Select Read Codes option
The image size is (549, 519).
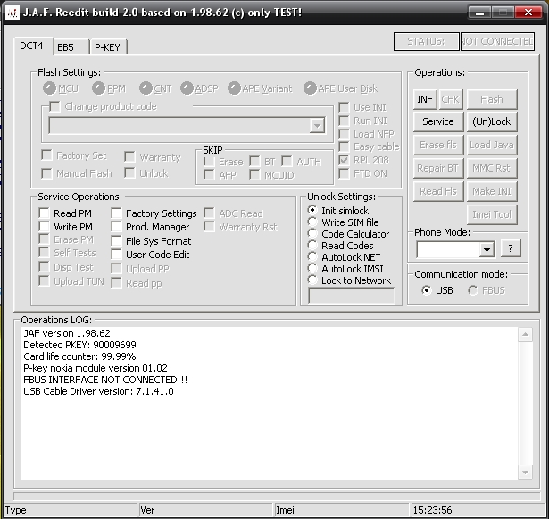pyautogui.click(x=312, y=246)
